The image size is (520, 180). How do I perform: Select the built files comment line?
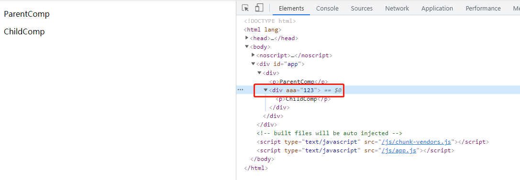(x=329, y=133)
